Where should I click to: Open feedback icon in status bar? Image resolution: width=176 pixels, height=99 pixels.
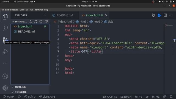[x=164, y=97]
